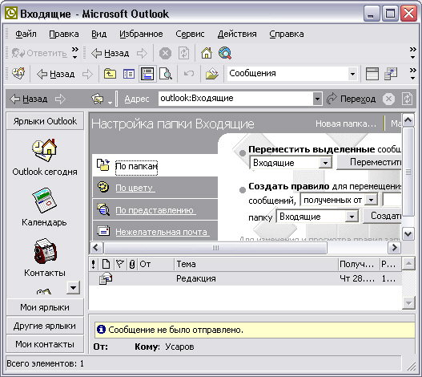Click the Stop icon in the web toolbar
Viewport: 422px width, 377px height.
point(165,53)
